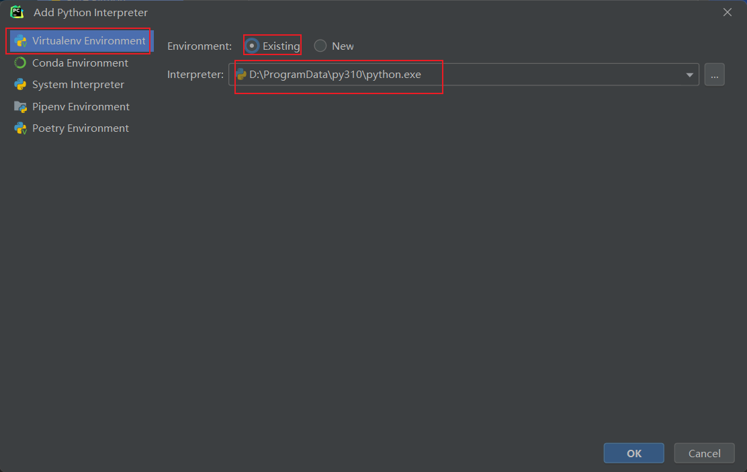Browse for interpreter with the ... button
Image resolution: width=747 pixels, height=472 pixels.
pyautogui.click(x=714, y=75)
